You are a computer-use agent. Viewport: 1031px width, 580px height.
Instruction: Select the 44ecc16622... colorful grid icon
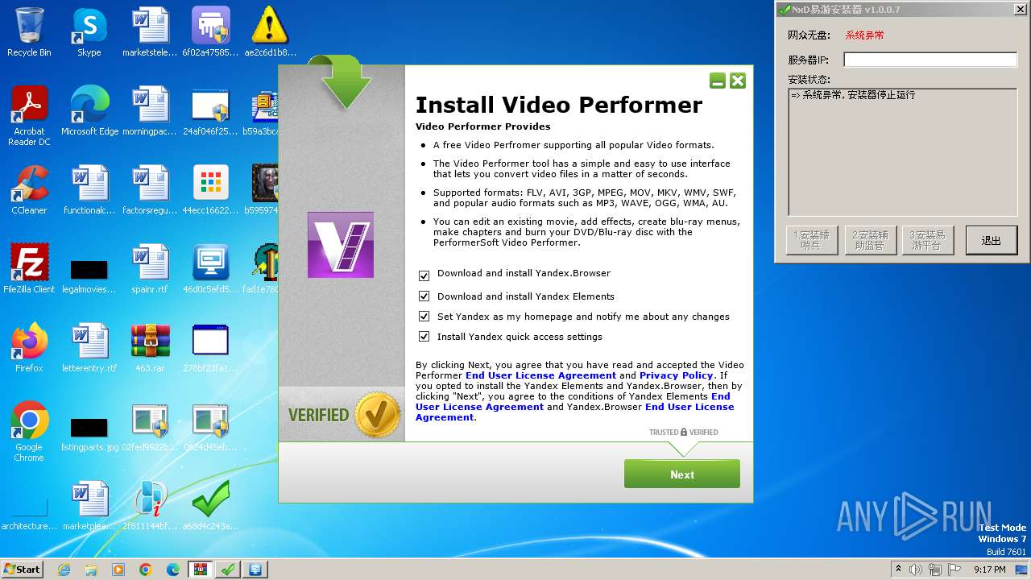[210, 190]
